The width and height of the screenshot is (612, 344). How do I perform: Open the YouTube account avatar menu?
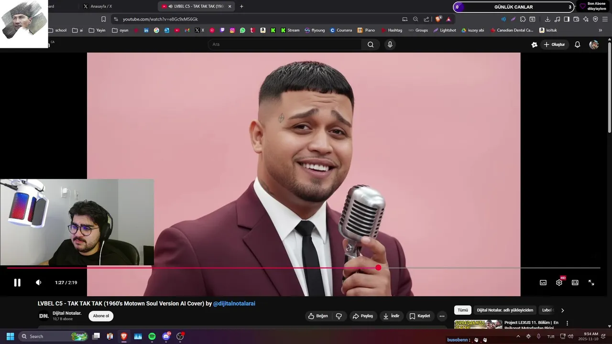pos(594,44)
